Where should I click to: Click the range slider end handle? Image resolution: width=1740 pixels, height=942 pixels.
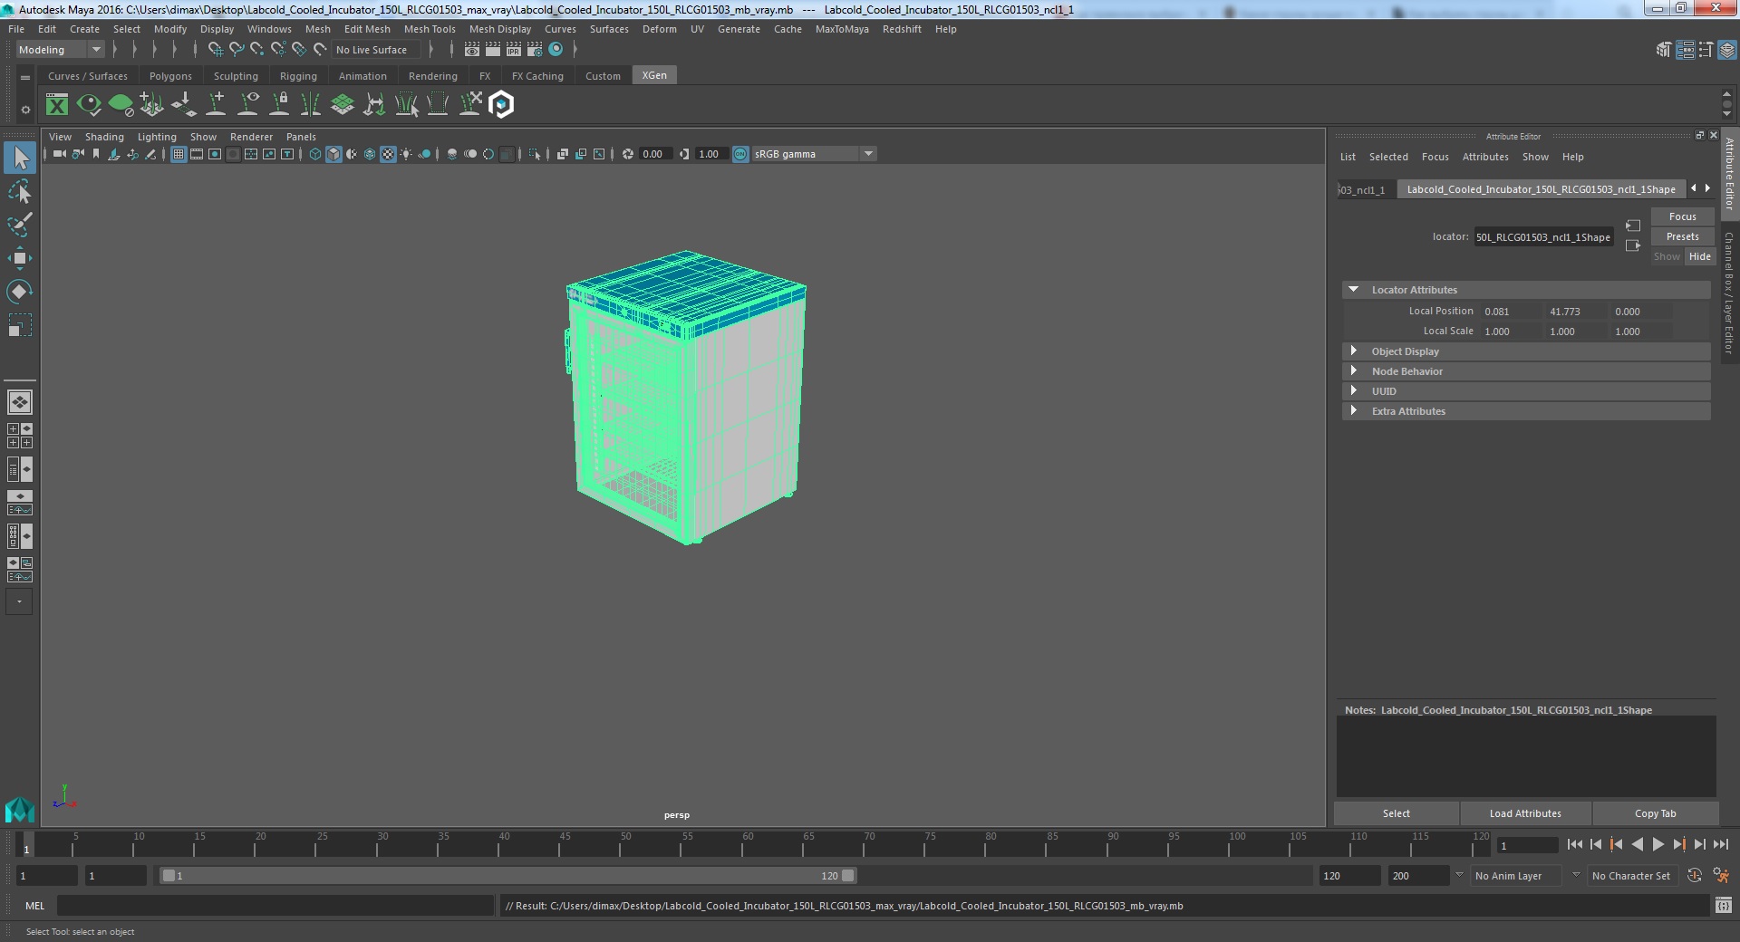(x=847, y=876)
